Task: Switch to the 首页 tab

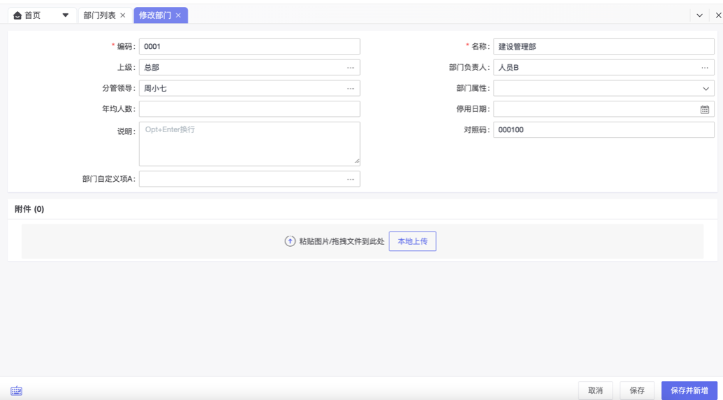Action: [x=33, y=15]
